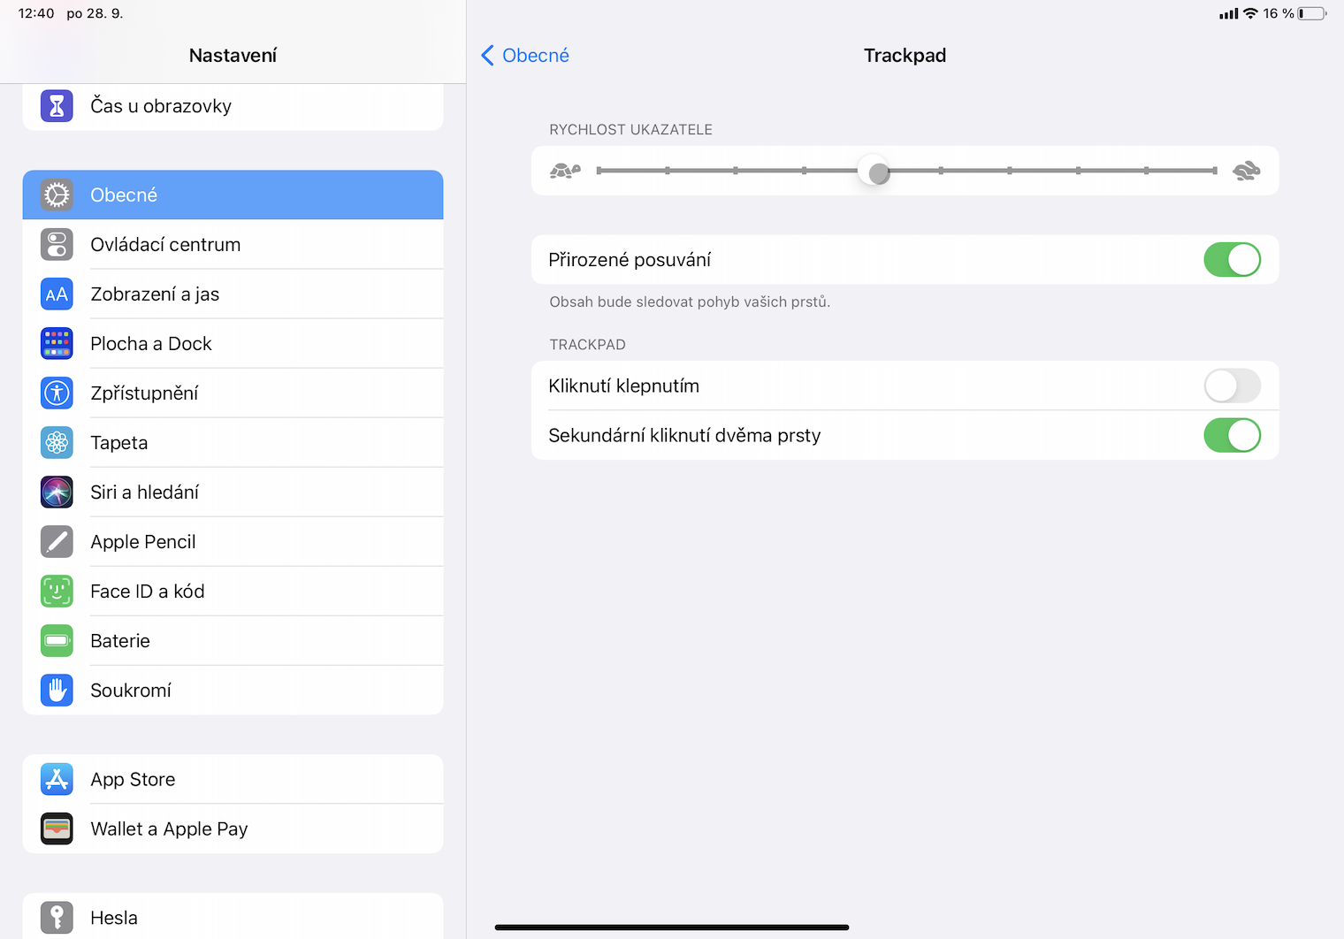This screenshot has width=1344, height=939.
Task: Open the Soukromí settings row
Action: tap(233, 691)
